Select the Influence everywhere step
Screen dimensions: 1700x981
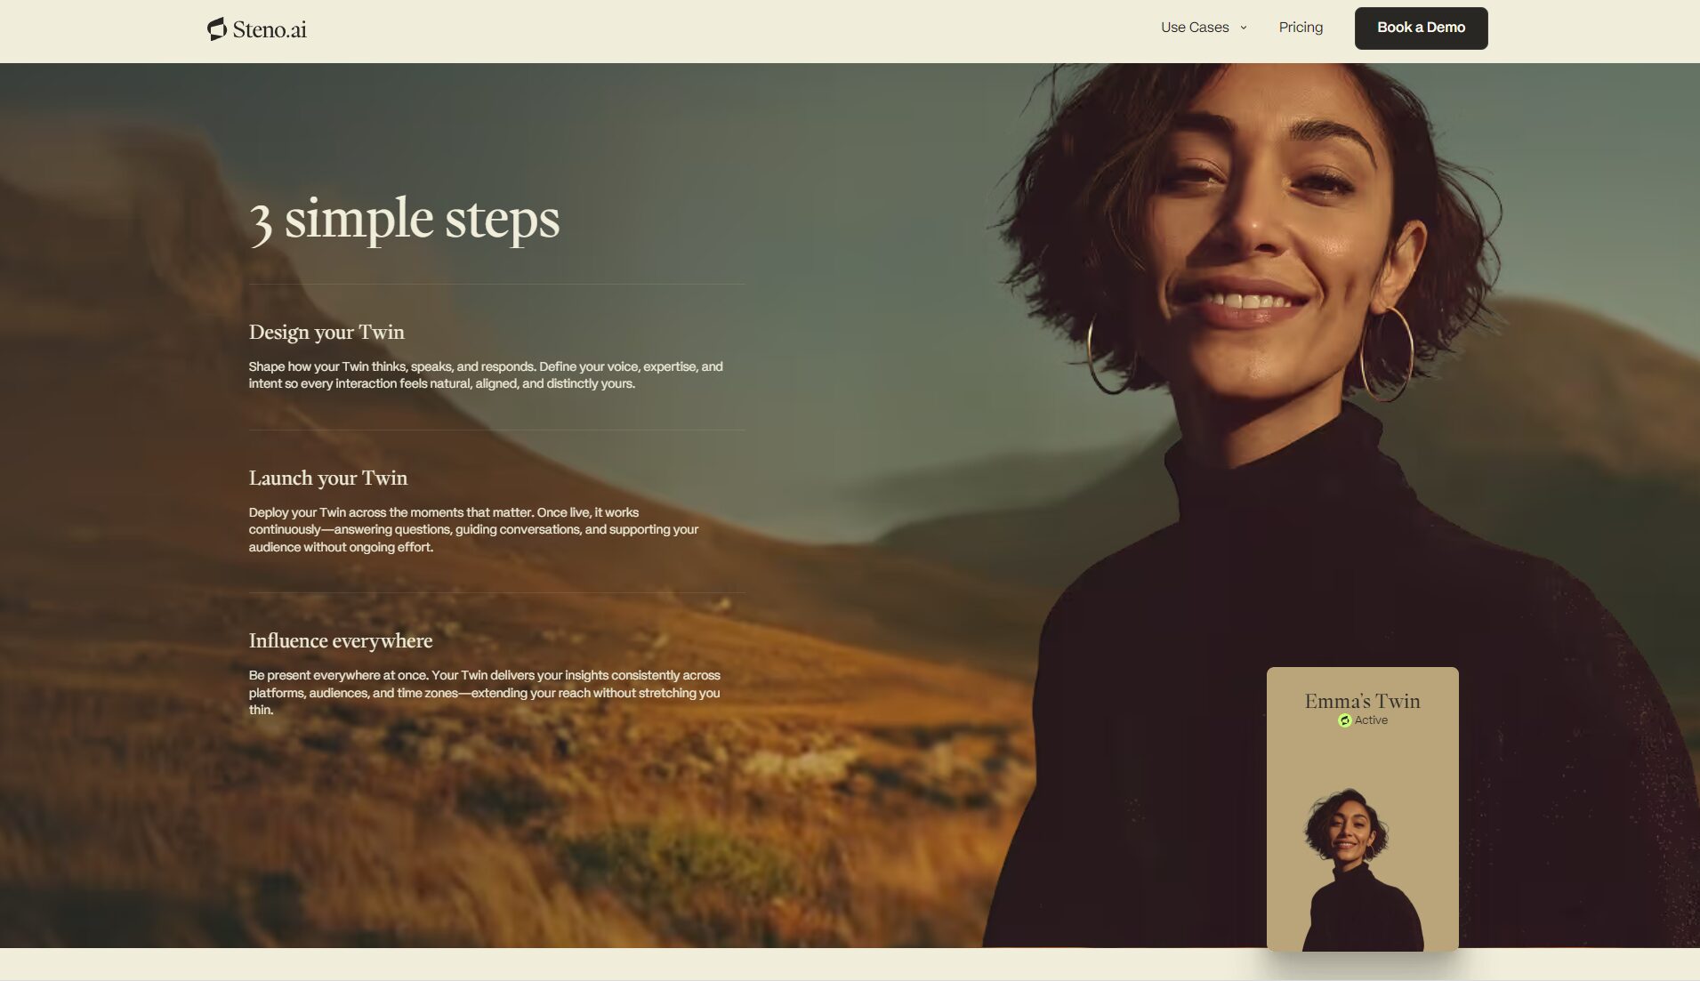pyautogui.click(x=341, y=640)
